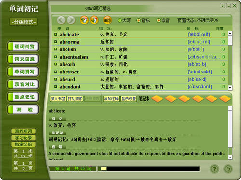Click the return arrow icon at the bottom right
The image size is (241, 180).
228,168
